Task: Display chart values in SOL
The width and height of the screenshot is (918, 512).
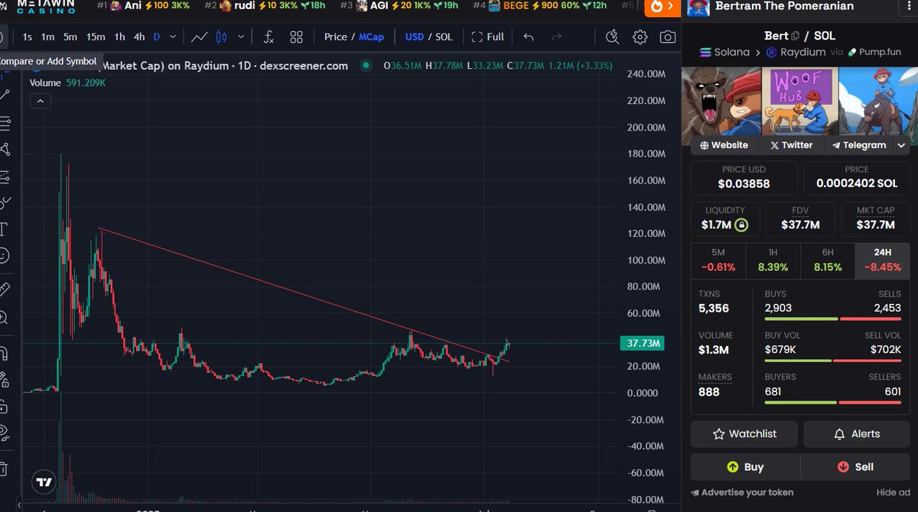Action: (x=444, y=37)
